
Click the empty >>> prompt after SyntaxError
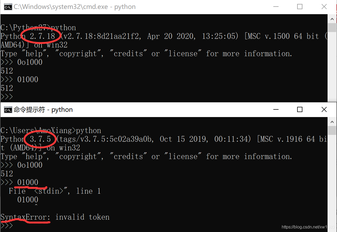7,226
